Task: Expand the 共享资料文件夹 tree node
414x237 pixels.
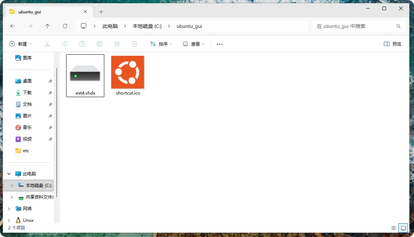Action: [x=11, y=197]
